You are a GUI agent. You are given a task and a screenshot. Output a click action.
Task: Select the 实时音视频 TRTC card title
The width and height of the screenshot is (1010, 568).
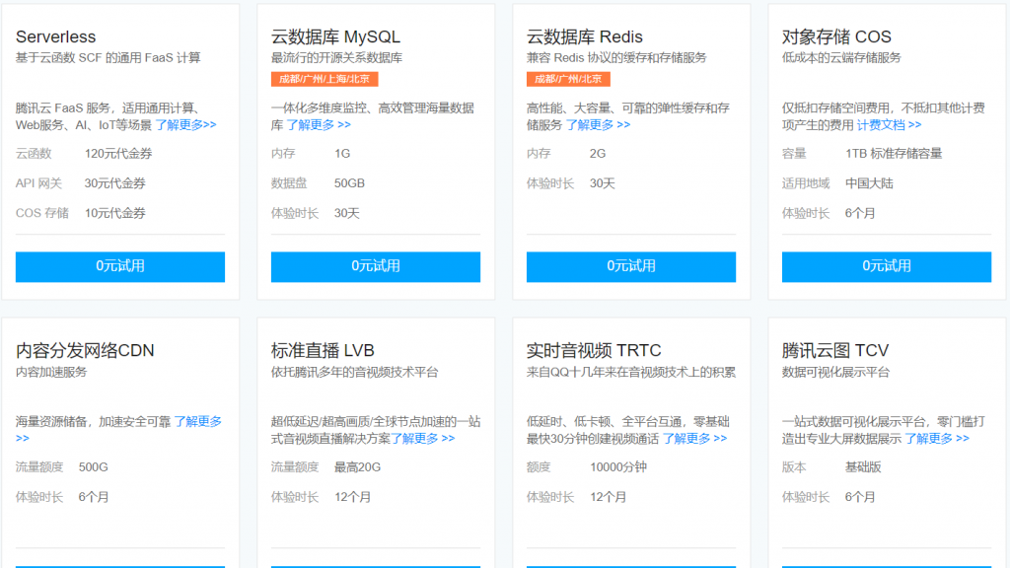594,350
